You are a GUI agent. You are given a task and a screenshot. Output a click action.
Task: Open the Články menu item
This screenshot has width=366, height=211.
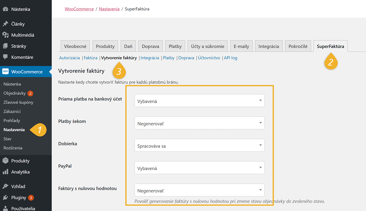[x=18, y=24]
